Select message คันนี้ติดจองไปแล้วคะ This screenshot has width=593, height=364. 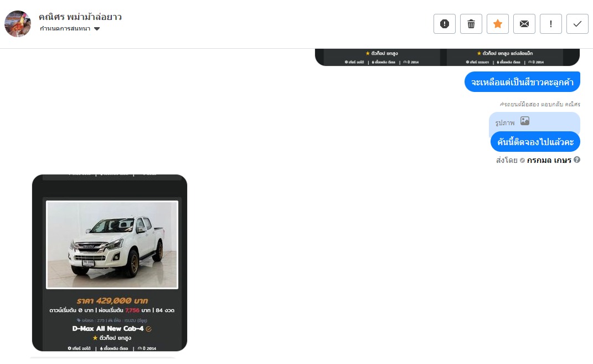coord(535,142)
